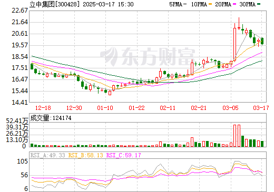Click date axis label 03-05
Screen dimensions: 274x192
tap(230, 108)
